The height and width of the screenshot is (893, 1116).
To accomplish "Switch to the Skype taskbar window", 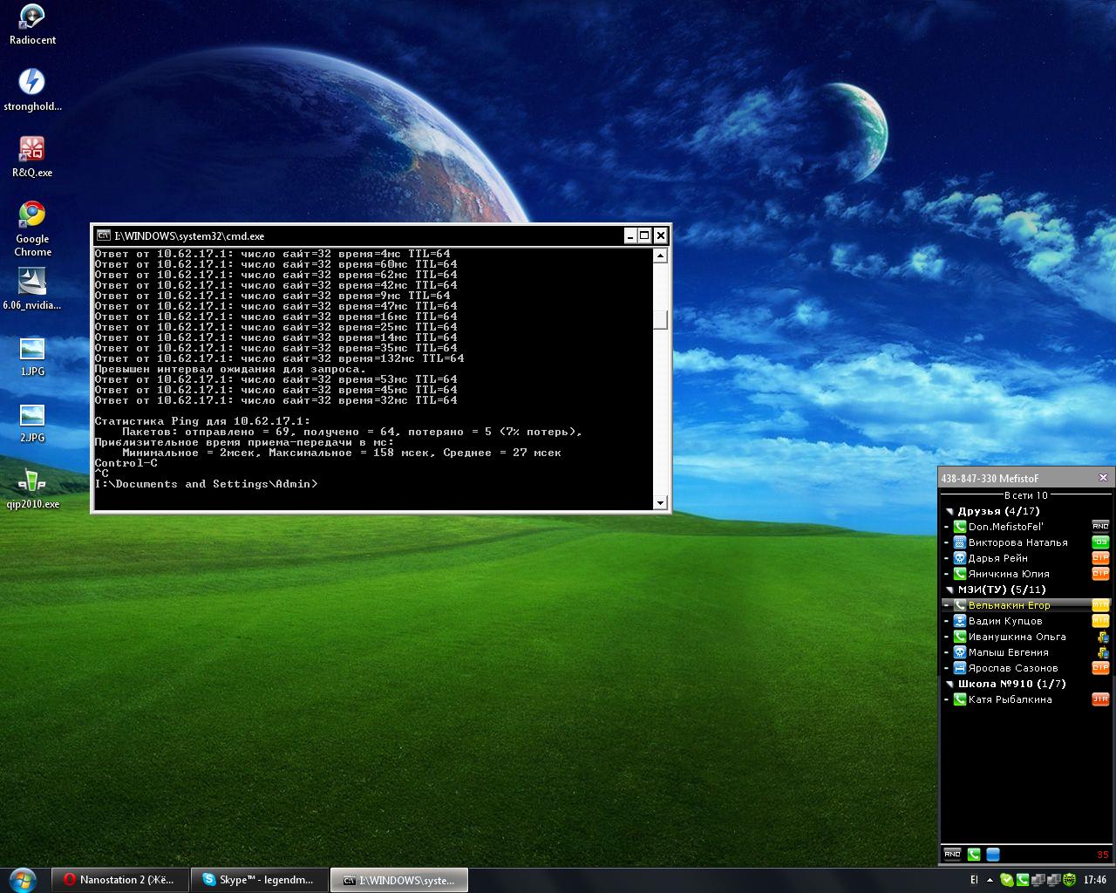I will [x=259, y=880].
